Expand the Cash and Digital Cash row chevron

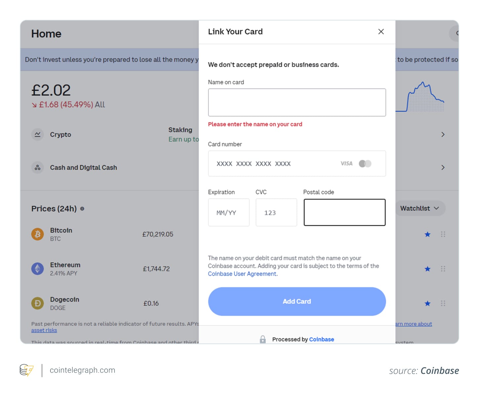click(x=443, y=167)
